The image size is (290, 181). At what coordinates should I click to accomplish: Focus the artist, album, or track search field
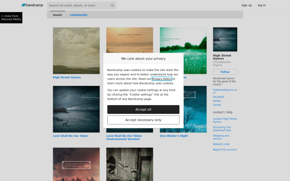click(x=81, y=5)
